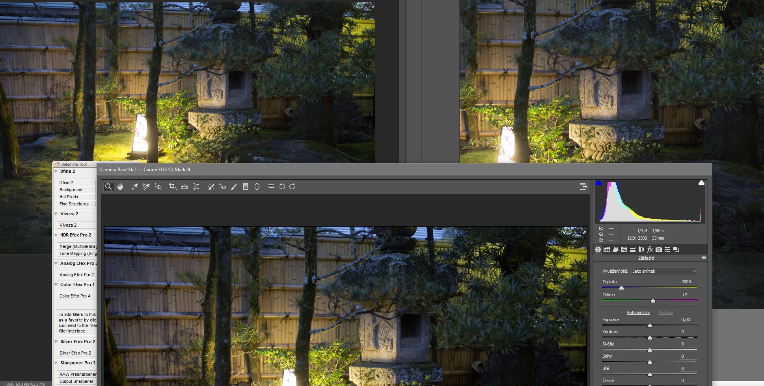
Task: Toggle highlight clipping warning in histogram
Action: coord(701,183)
